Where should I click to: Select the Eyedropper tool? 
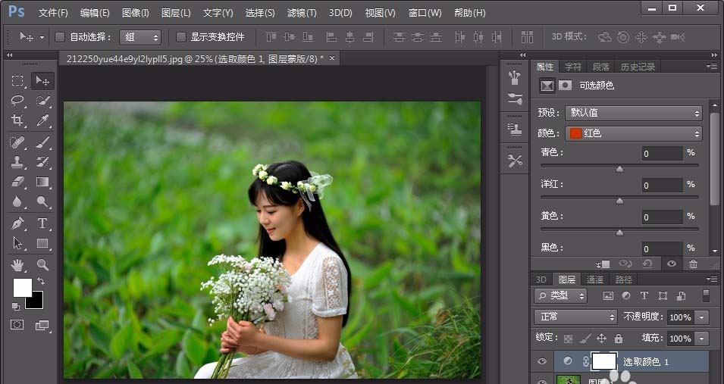pyautogui.click(x=42, y=120)
